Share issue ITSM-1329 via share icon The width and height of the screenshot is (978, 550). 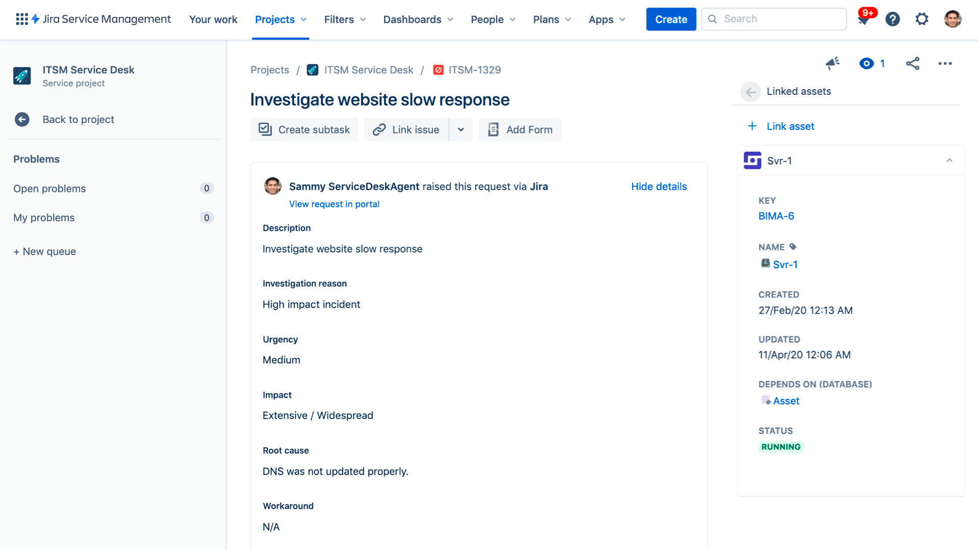(x=913, y=63)
